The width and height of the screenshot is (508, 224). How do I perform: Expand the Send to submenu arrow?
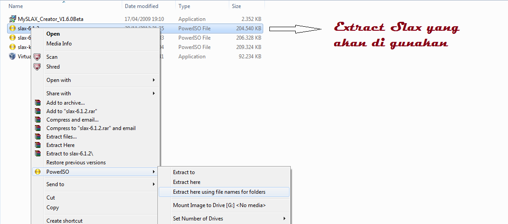[x=154, y=184]
